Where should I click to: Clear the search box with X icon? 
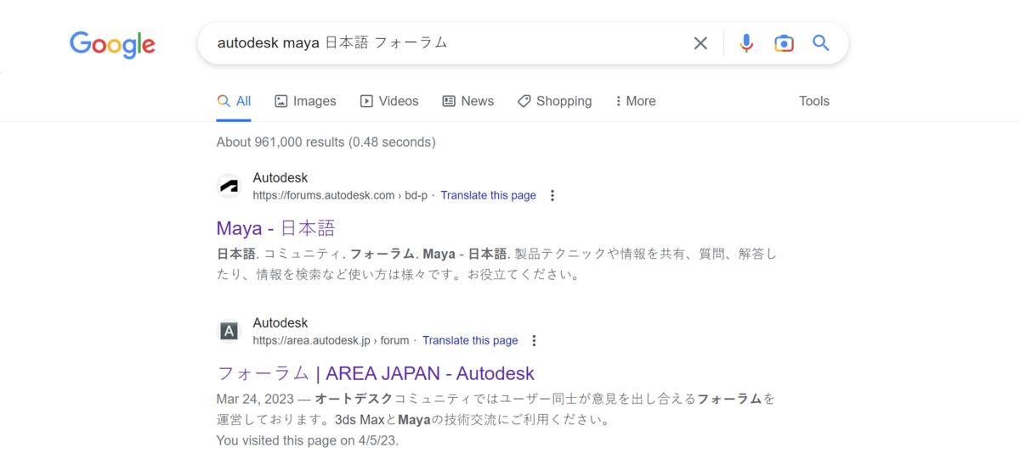pos(700,43)
